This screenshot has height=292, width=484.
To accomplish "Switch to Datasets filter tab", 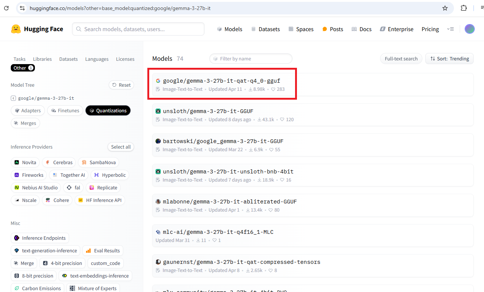I will click(69, 59).
